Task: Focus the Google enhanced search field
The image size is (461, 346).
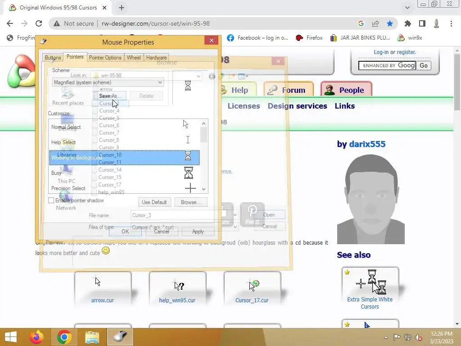Action: pyautogui.click(x=387, y=65)
